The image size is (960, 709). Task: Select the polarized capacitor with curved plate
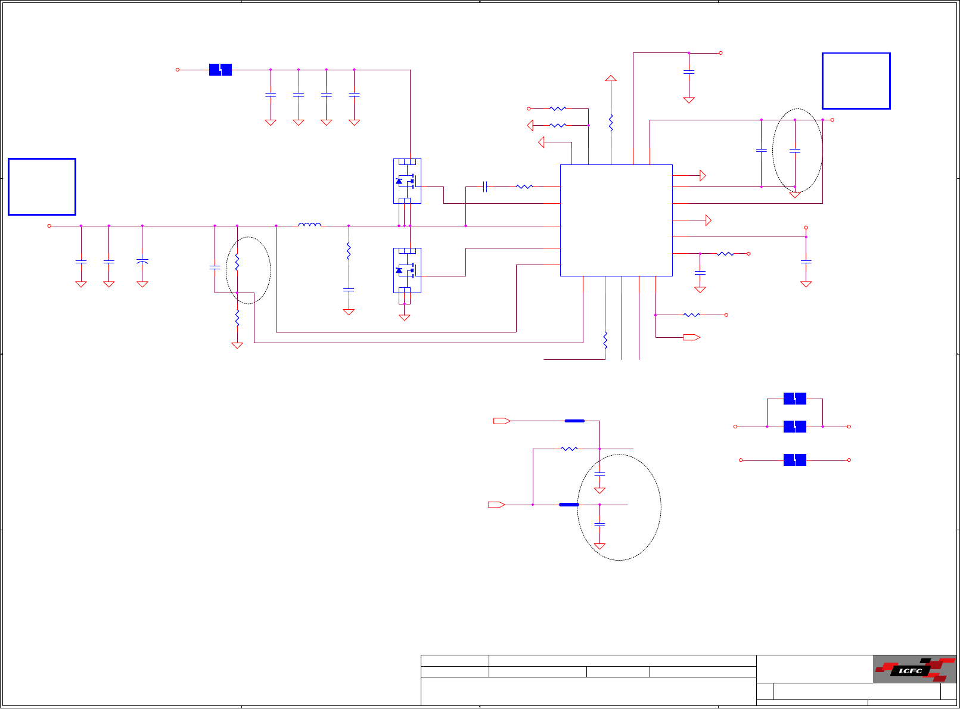(142, 262)
